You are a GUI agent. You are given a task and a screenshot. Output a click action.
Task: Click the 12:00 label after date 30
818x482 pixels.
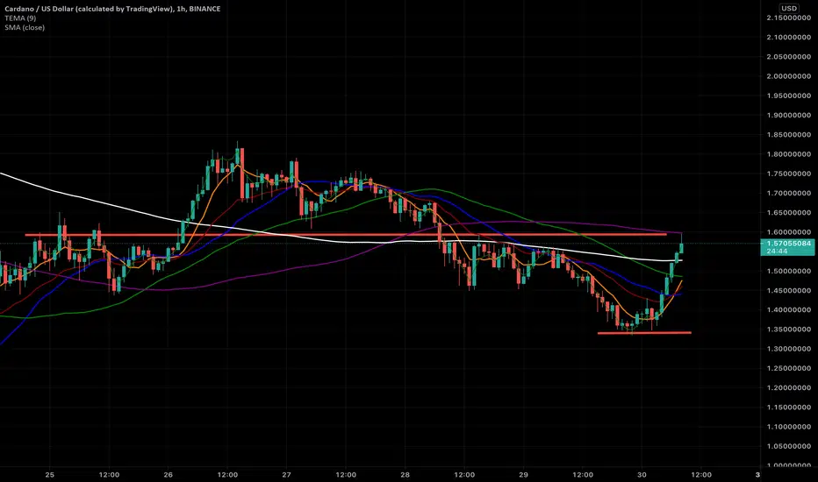pos(701,475)
